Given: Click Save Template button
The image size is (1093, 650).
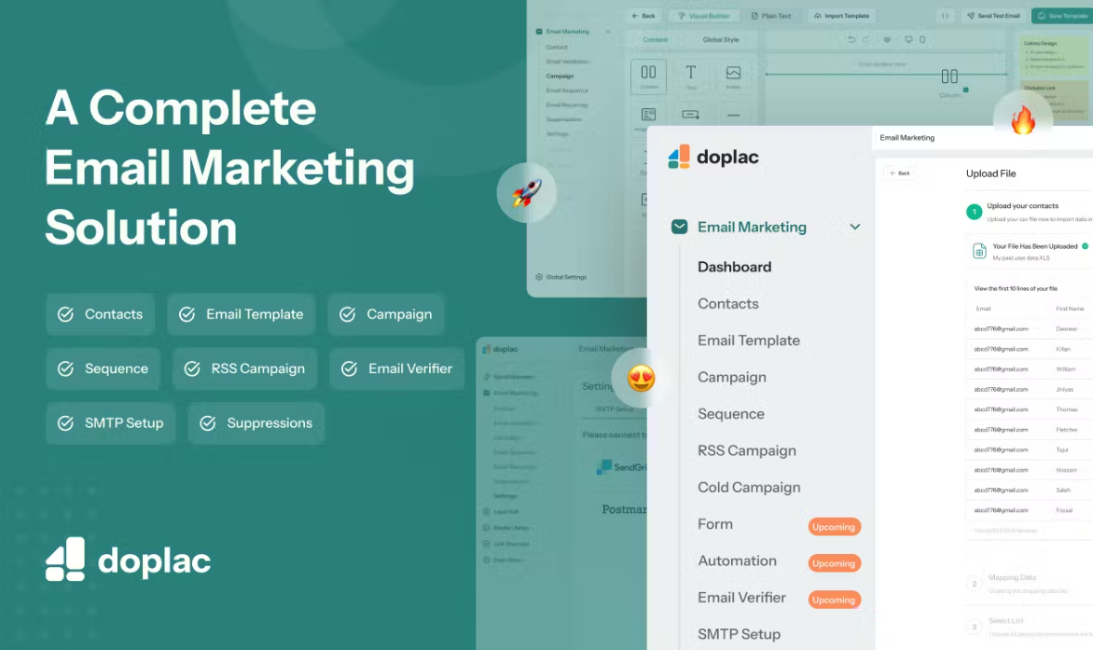Looking at the screenshot, I should 1062,15.
